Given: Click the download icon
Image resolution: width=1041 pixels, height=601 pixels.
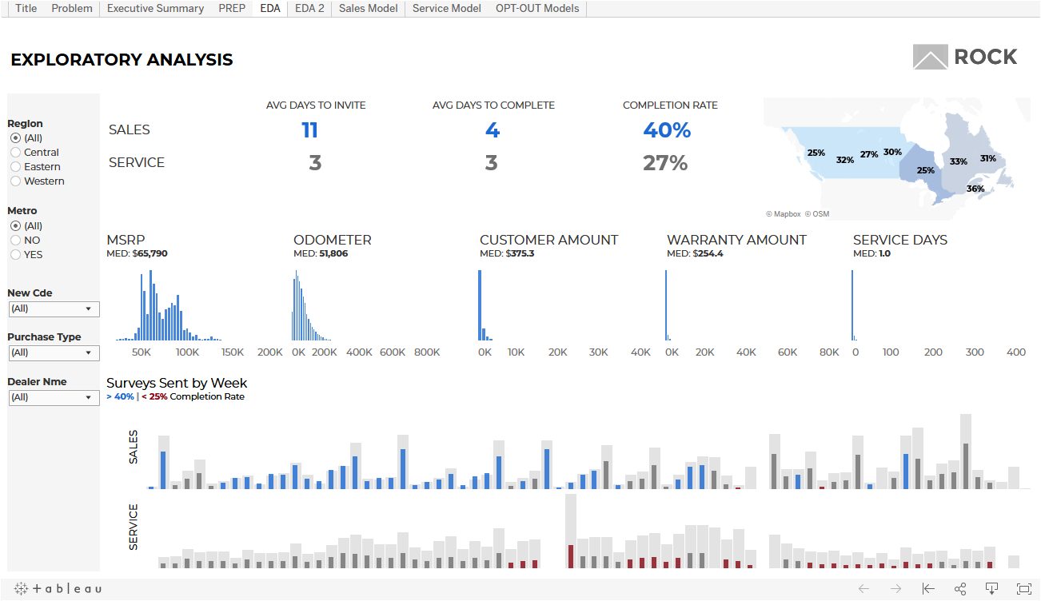Looking at the screenshot, I should click(x=991, y=589).
